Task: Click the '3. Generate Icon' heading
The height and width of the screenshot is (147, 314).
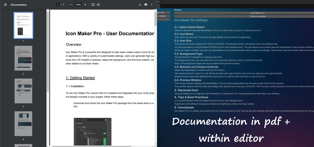Action: (186, 90)
